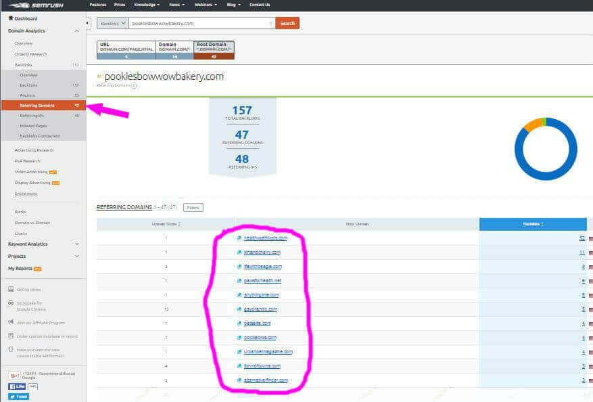Select the URL scope tab
The width and height of the screenshot is (593, 402).
click(x=126, y=50)
